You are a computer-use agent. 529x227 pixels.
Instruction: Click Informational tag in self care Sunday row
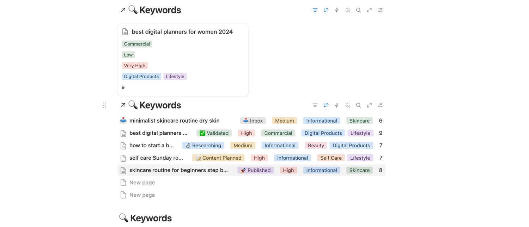click(292, 158)
